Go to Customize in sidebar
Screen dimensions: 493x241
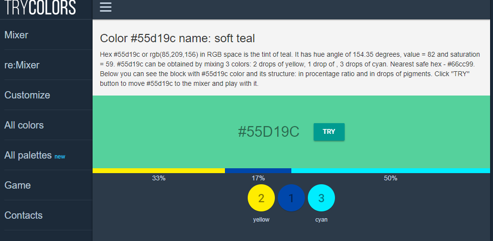coord(27,95)
